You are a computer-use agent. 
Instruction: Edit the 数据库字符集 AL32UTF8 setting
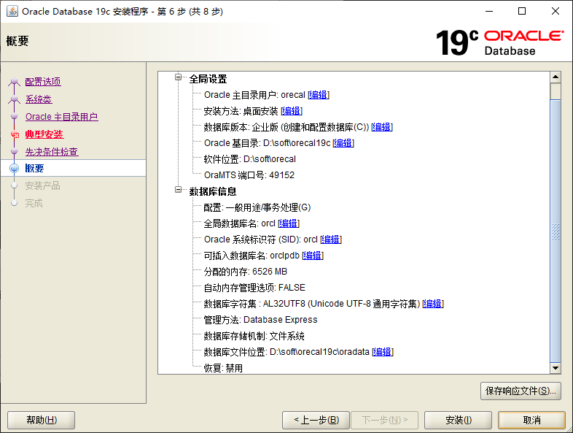[x=433, y=304]
